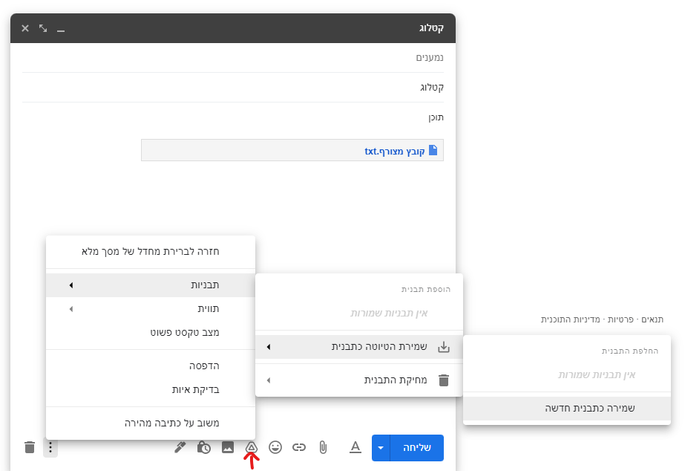The height and width of the screenshot is (471, 685).
Task: Toggle confidential mode lock-clock icon
Action: 203,447
